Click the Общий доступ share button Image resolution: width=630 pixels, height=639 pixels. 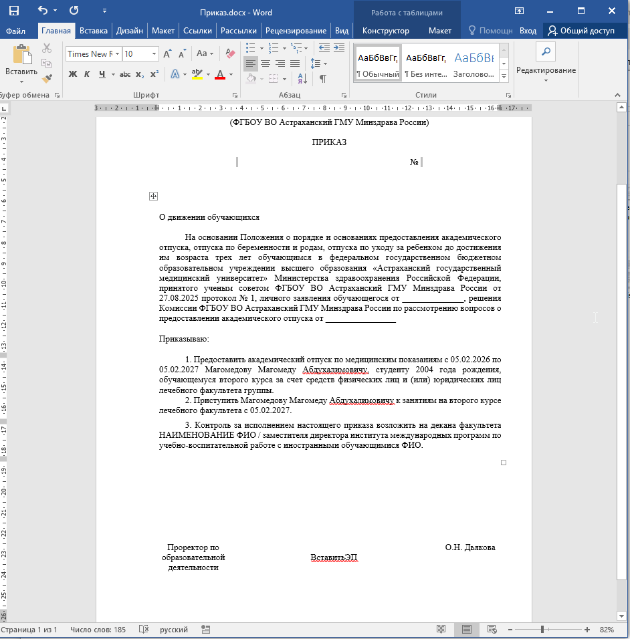point(581,31)
